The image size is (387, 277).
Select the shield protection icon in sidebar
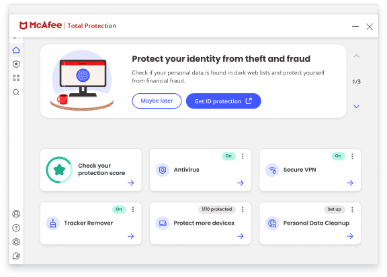point(16,64)
